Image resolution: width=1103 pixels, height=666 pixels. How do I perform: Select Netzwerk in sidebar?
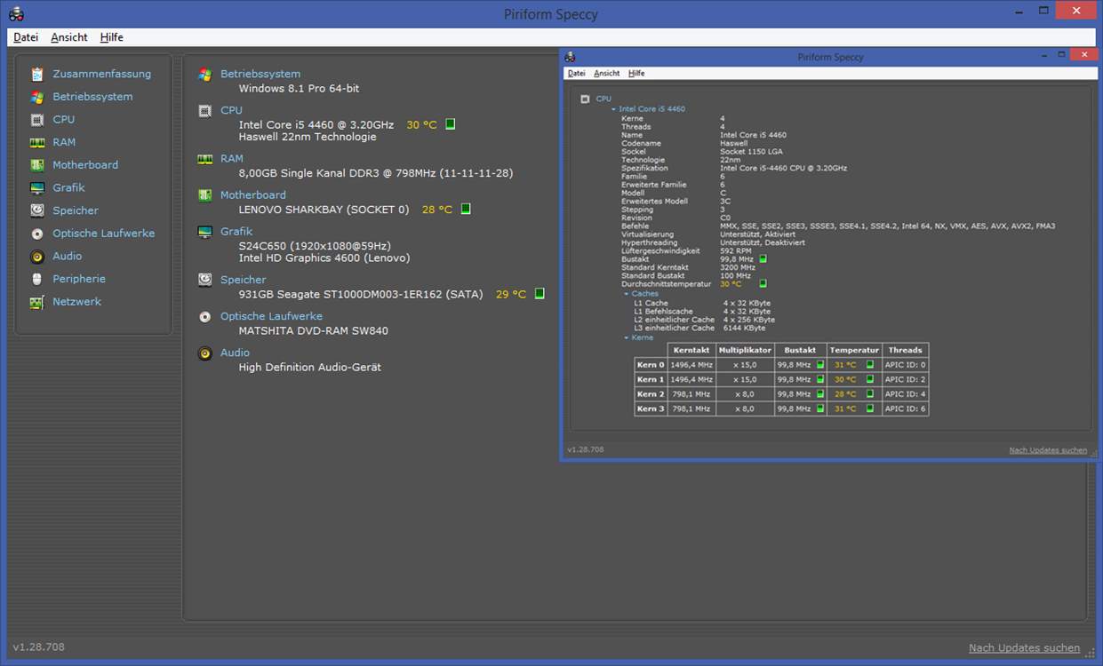point(76,302)
